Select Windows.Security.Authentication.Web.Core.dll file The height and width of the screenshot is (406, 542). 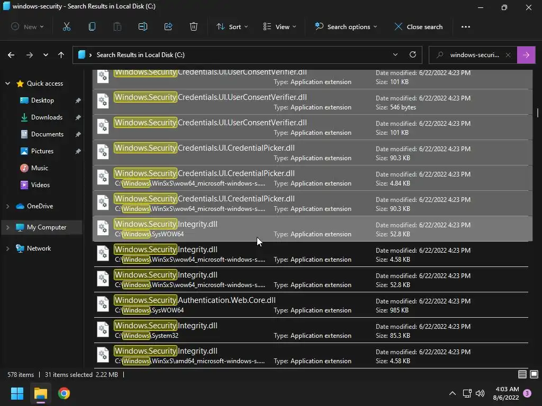(x=311, y=305)
